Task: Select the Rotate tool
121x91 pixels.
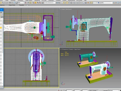Action: coord(12,3)
